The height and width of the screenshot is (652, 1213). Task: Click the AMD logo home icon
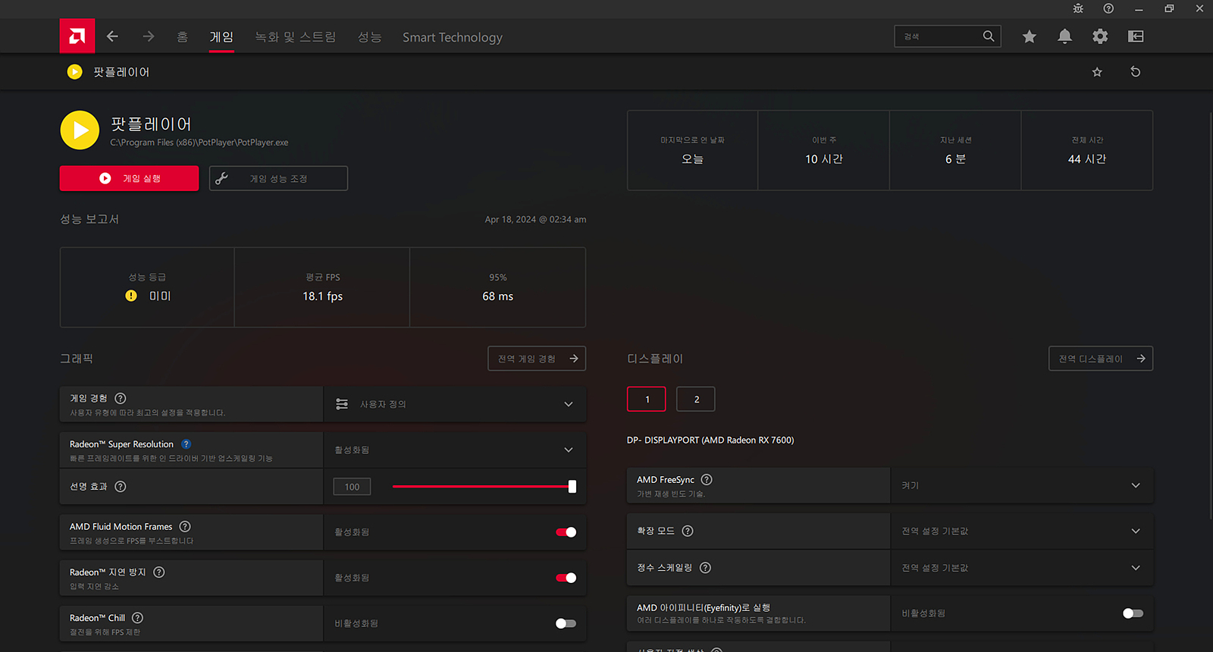point(77,36)
